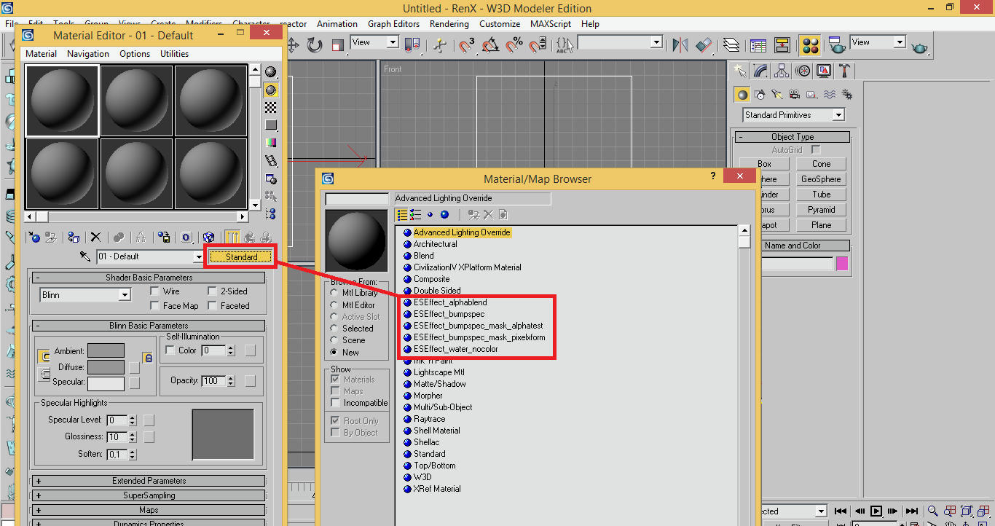The width and height of the screenshot is (995, 526).
Task: Open the Graph Editors menu
Action: [394, 24]
